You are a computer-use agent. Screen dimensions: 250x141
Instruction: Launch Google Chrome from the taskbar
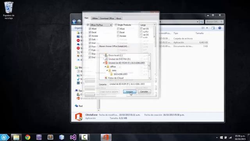(x=28, y=137)
